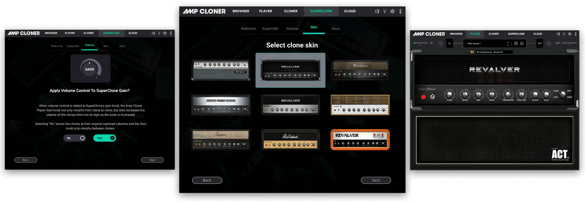Select the orange REVALVER skin thumbnail
This screenshot has height=204, width=585.
point(360,140)
